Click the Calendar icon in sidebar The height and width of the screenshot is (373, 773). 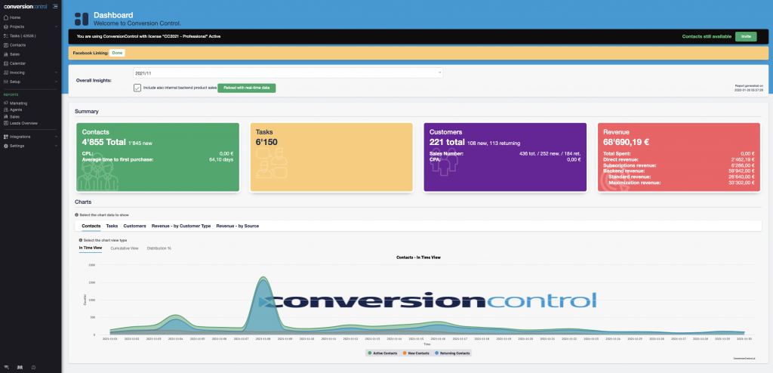point(6,63)
